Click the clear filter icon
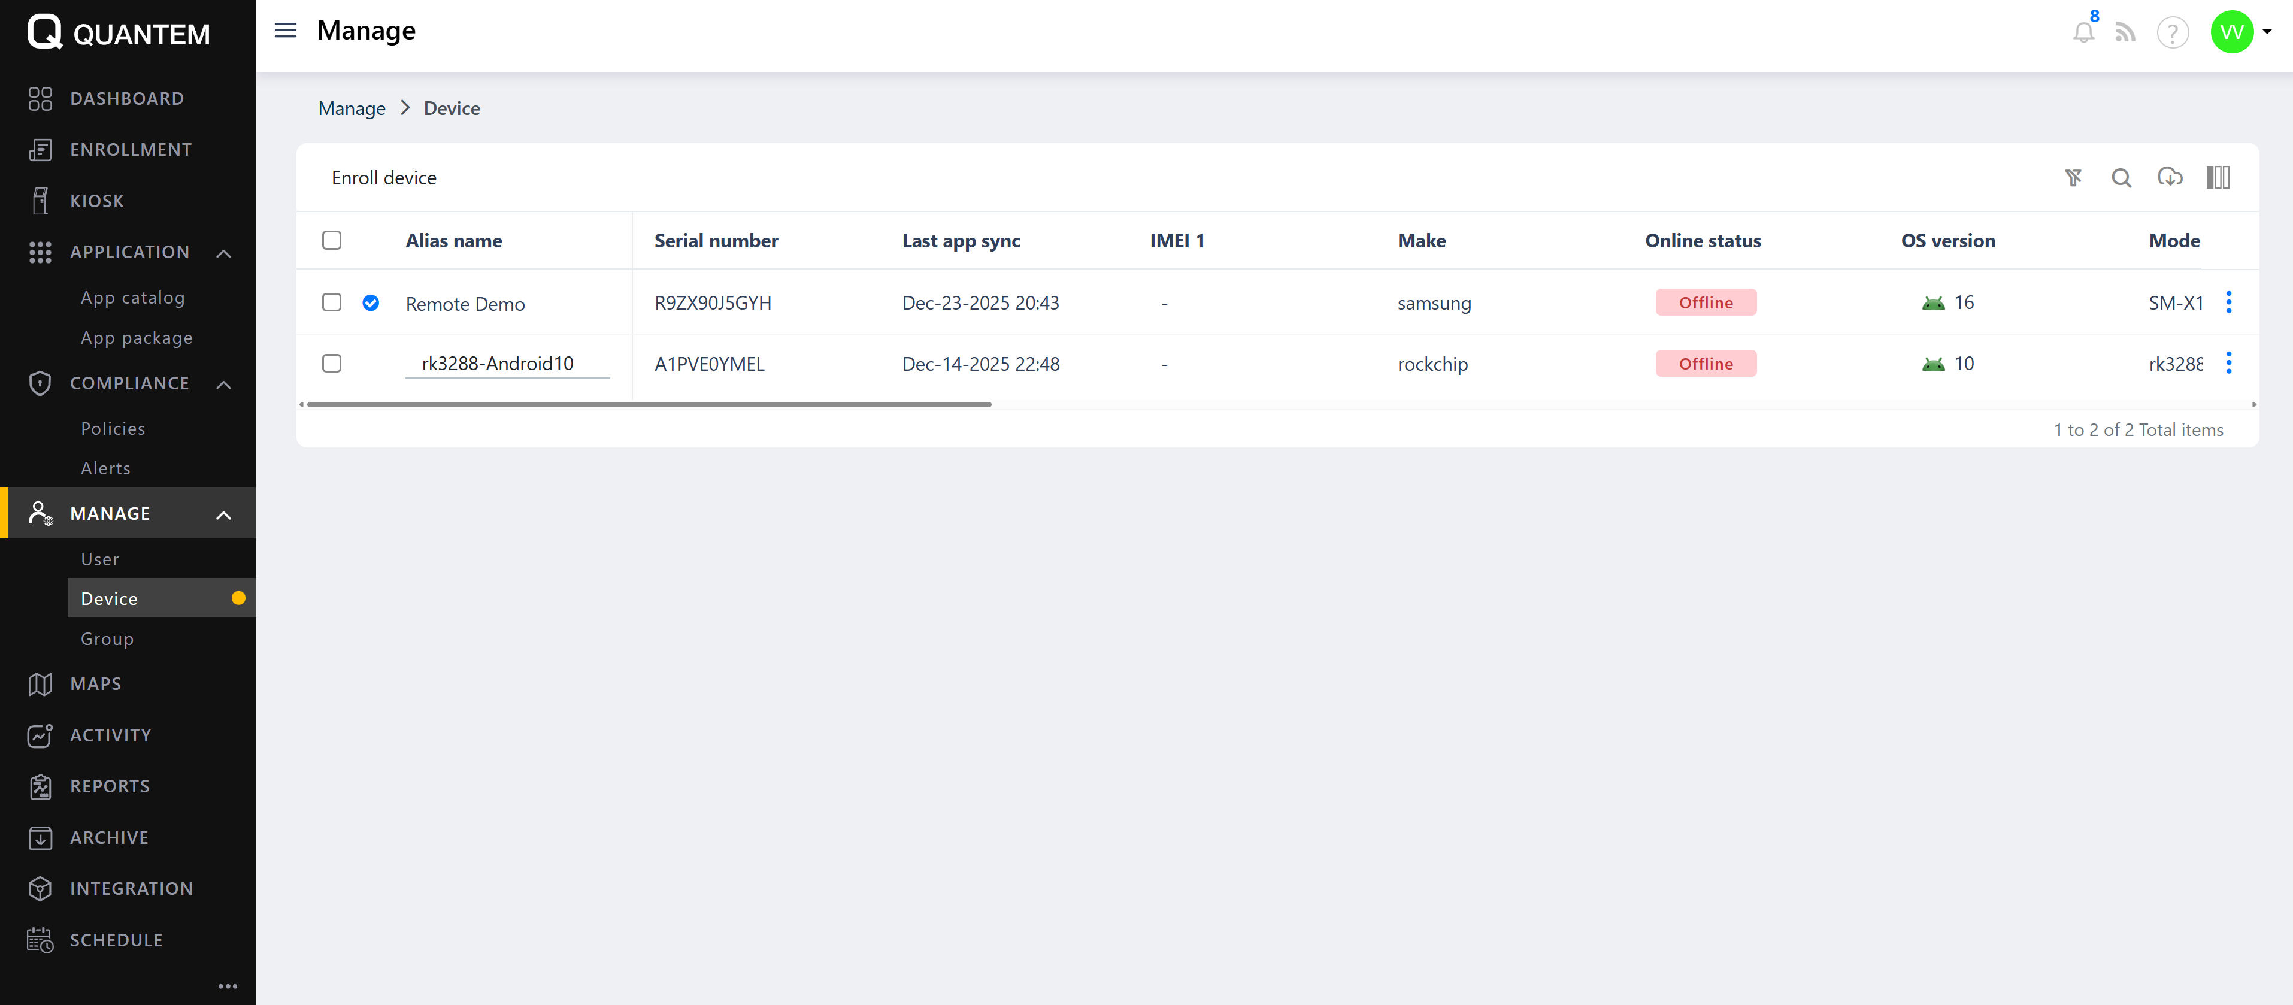 pos(2073,178)
